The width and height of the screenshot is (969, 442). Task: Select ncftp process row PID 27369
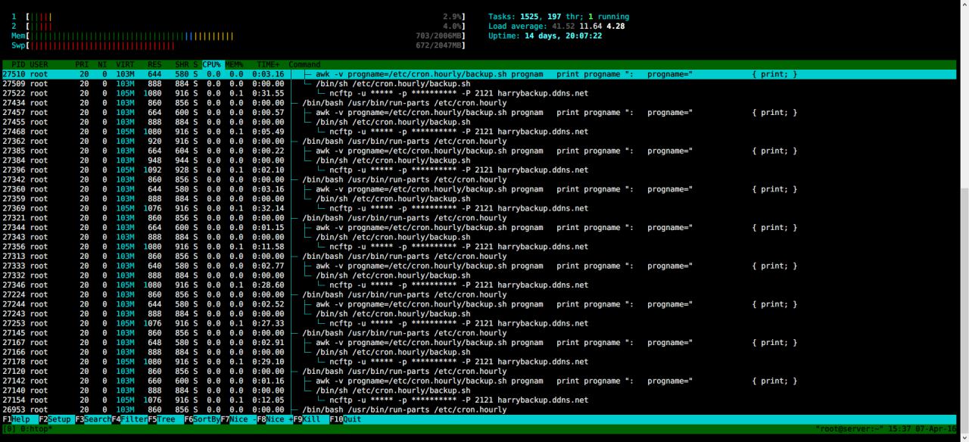(x=478, y=208)
